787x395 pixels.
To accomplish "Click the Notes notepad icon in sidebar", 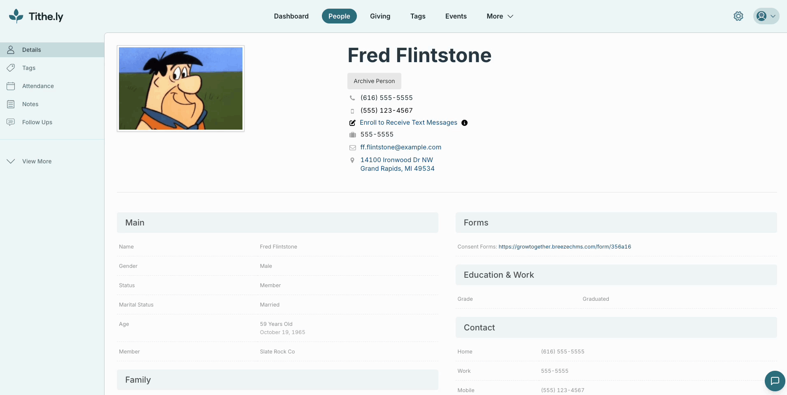I will pos(11,104).
